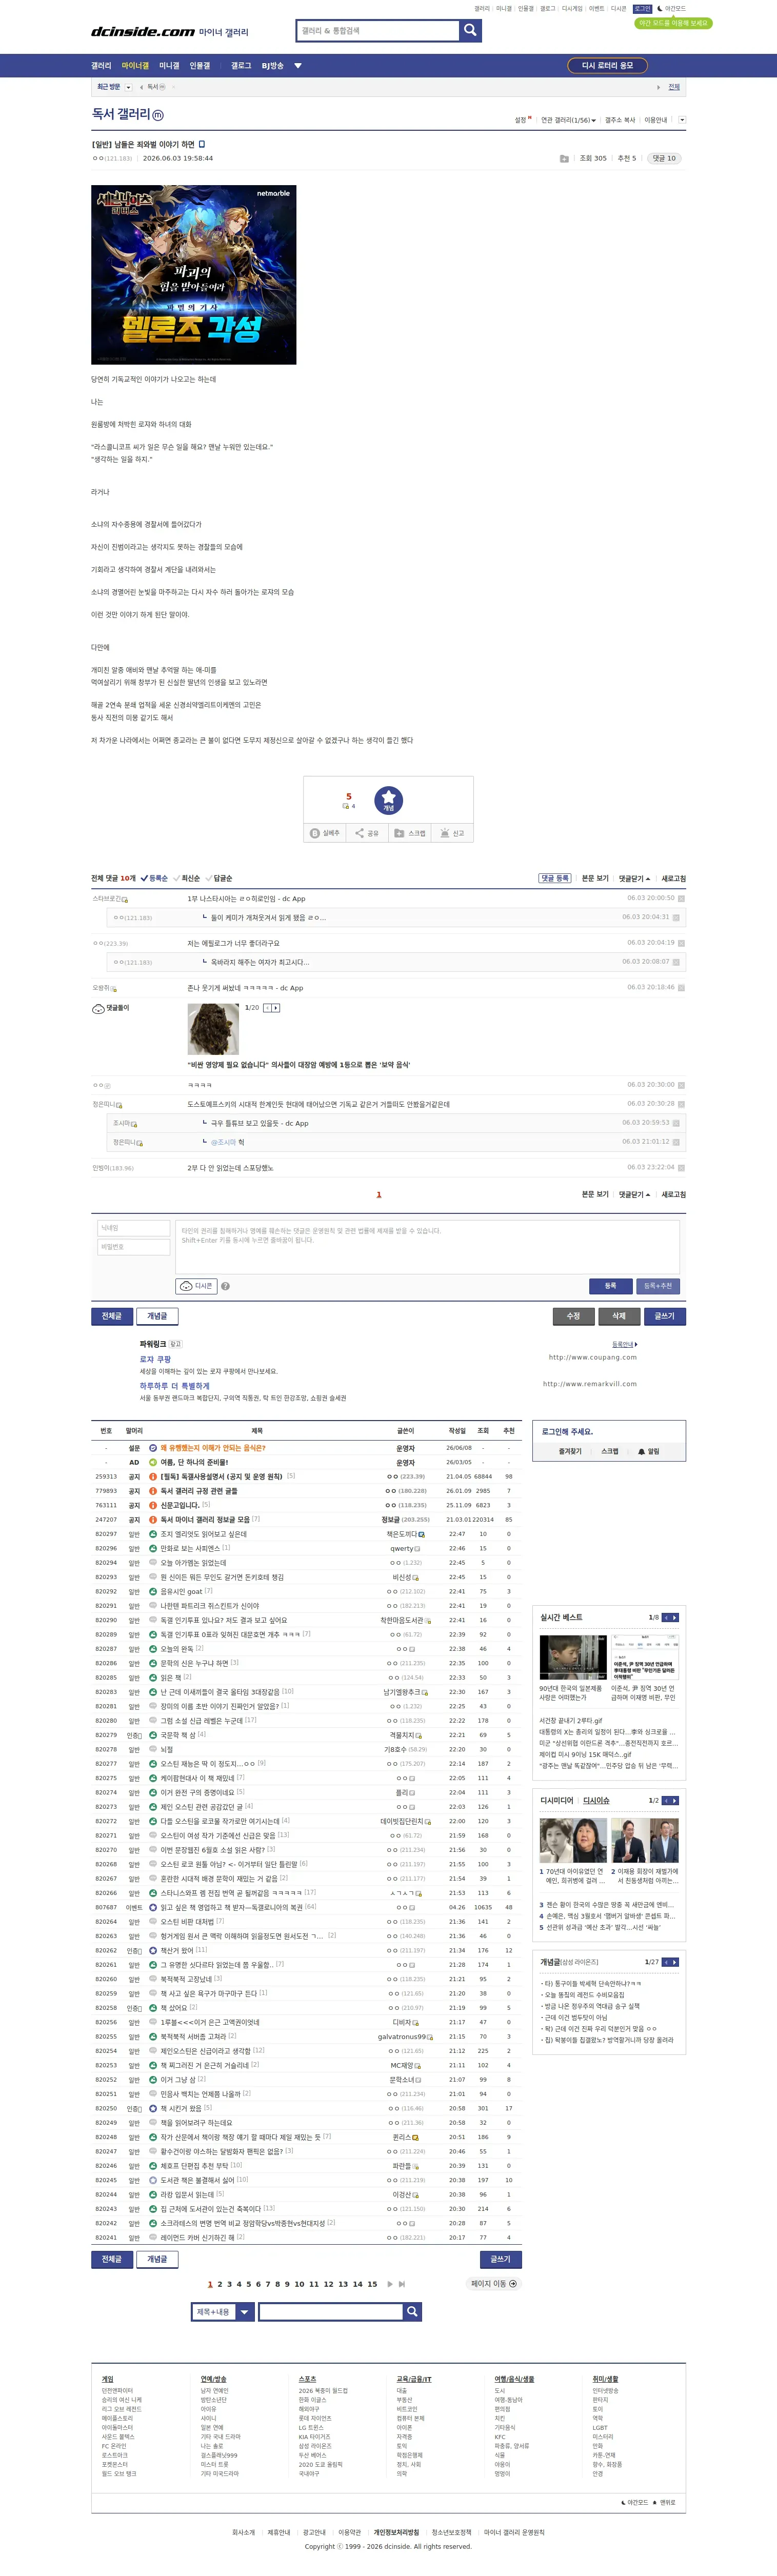Expand recent visits with the 전체 link

coord(674,87)
